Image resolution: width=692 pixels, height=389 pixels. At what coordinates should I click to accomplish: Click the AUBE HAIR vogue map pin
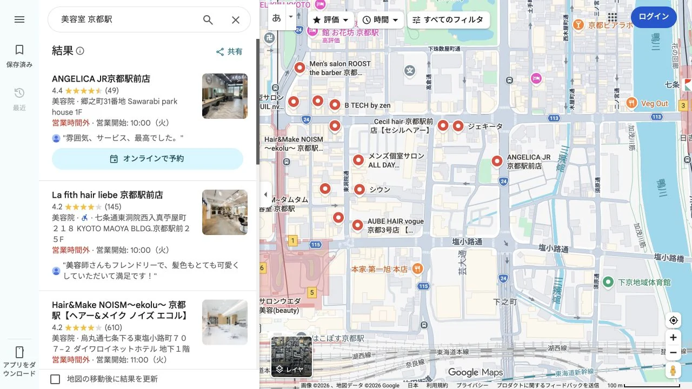[357, 225]
